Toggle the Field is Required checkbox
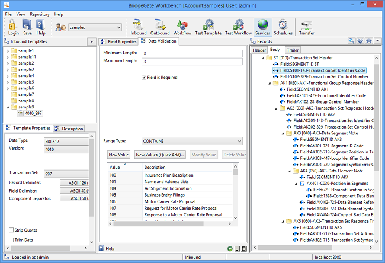This screenshot has height=263, width=385. tap(144, 77)
